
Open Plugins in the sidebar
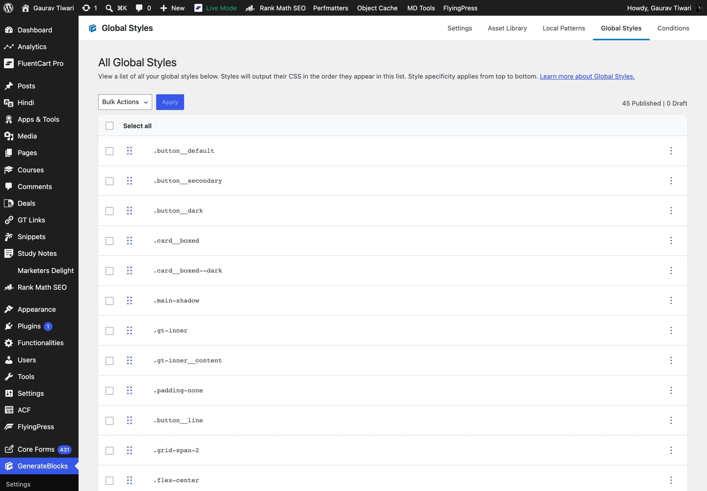coord(39,326)
